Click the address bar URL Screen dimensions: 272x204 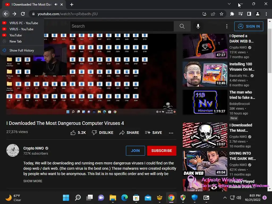67,14
